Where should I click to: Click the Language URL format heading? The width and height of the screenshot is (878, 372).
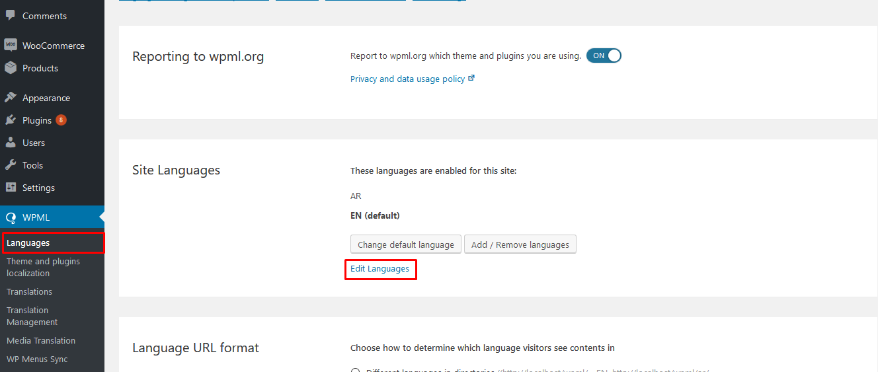tap(196, 348)
